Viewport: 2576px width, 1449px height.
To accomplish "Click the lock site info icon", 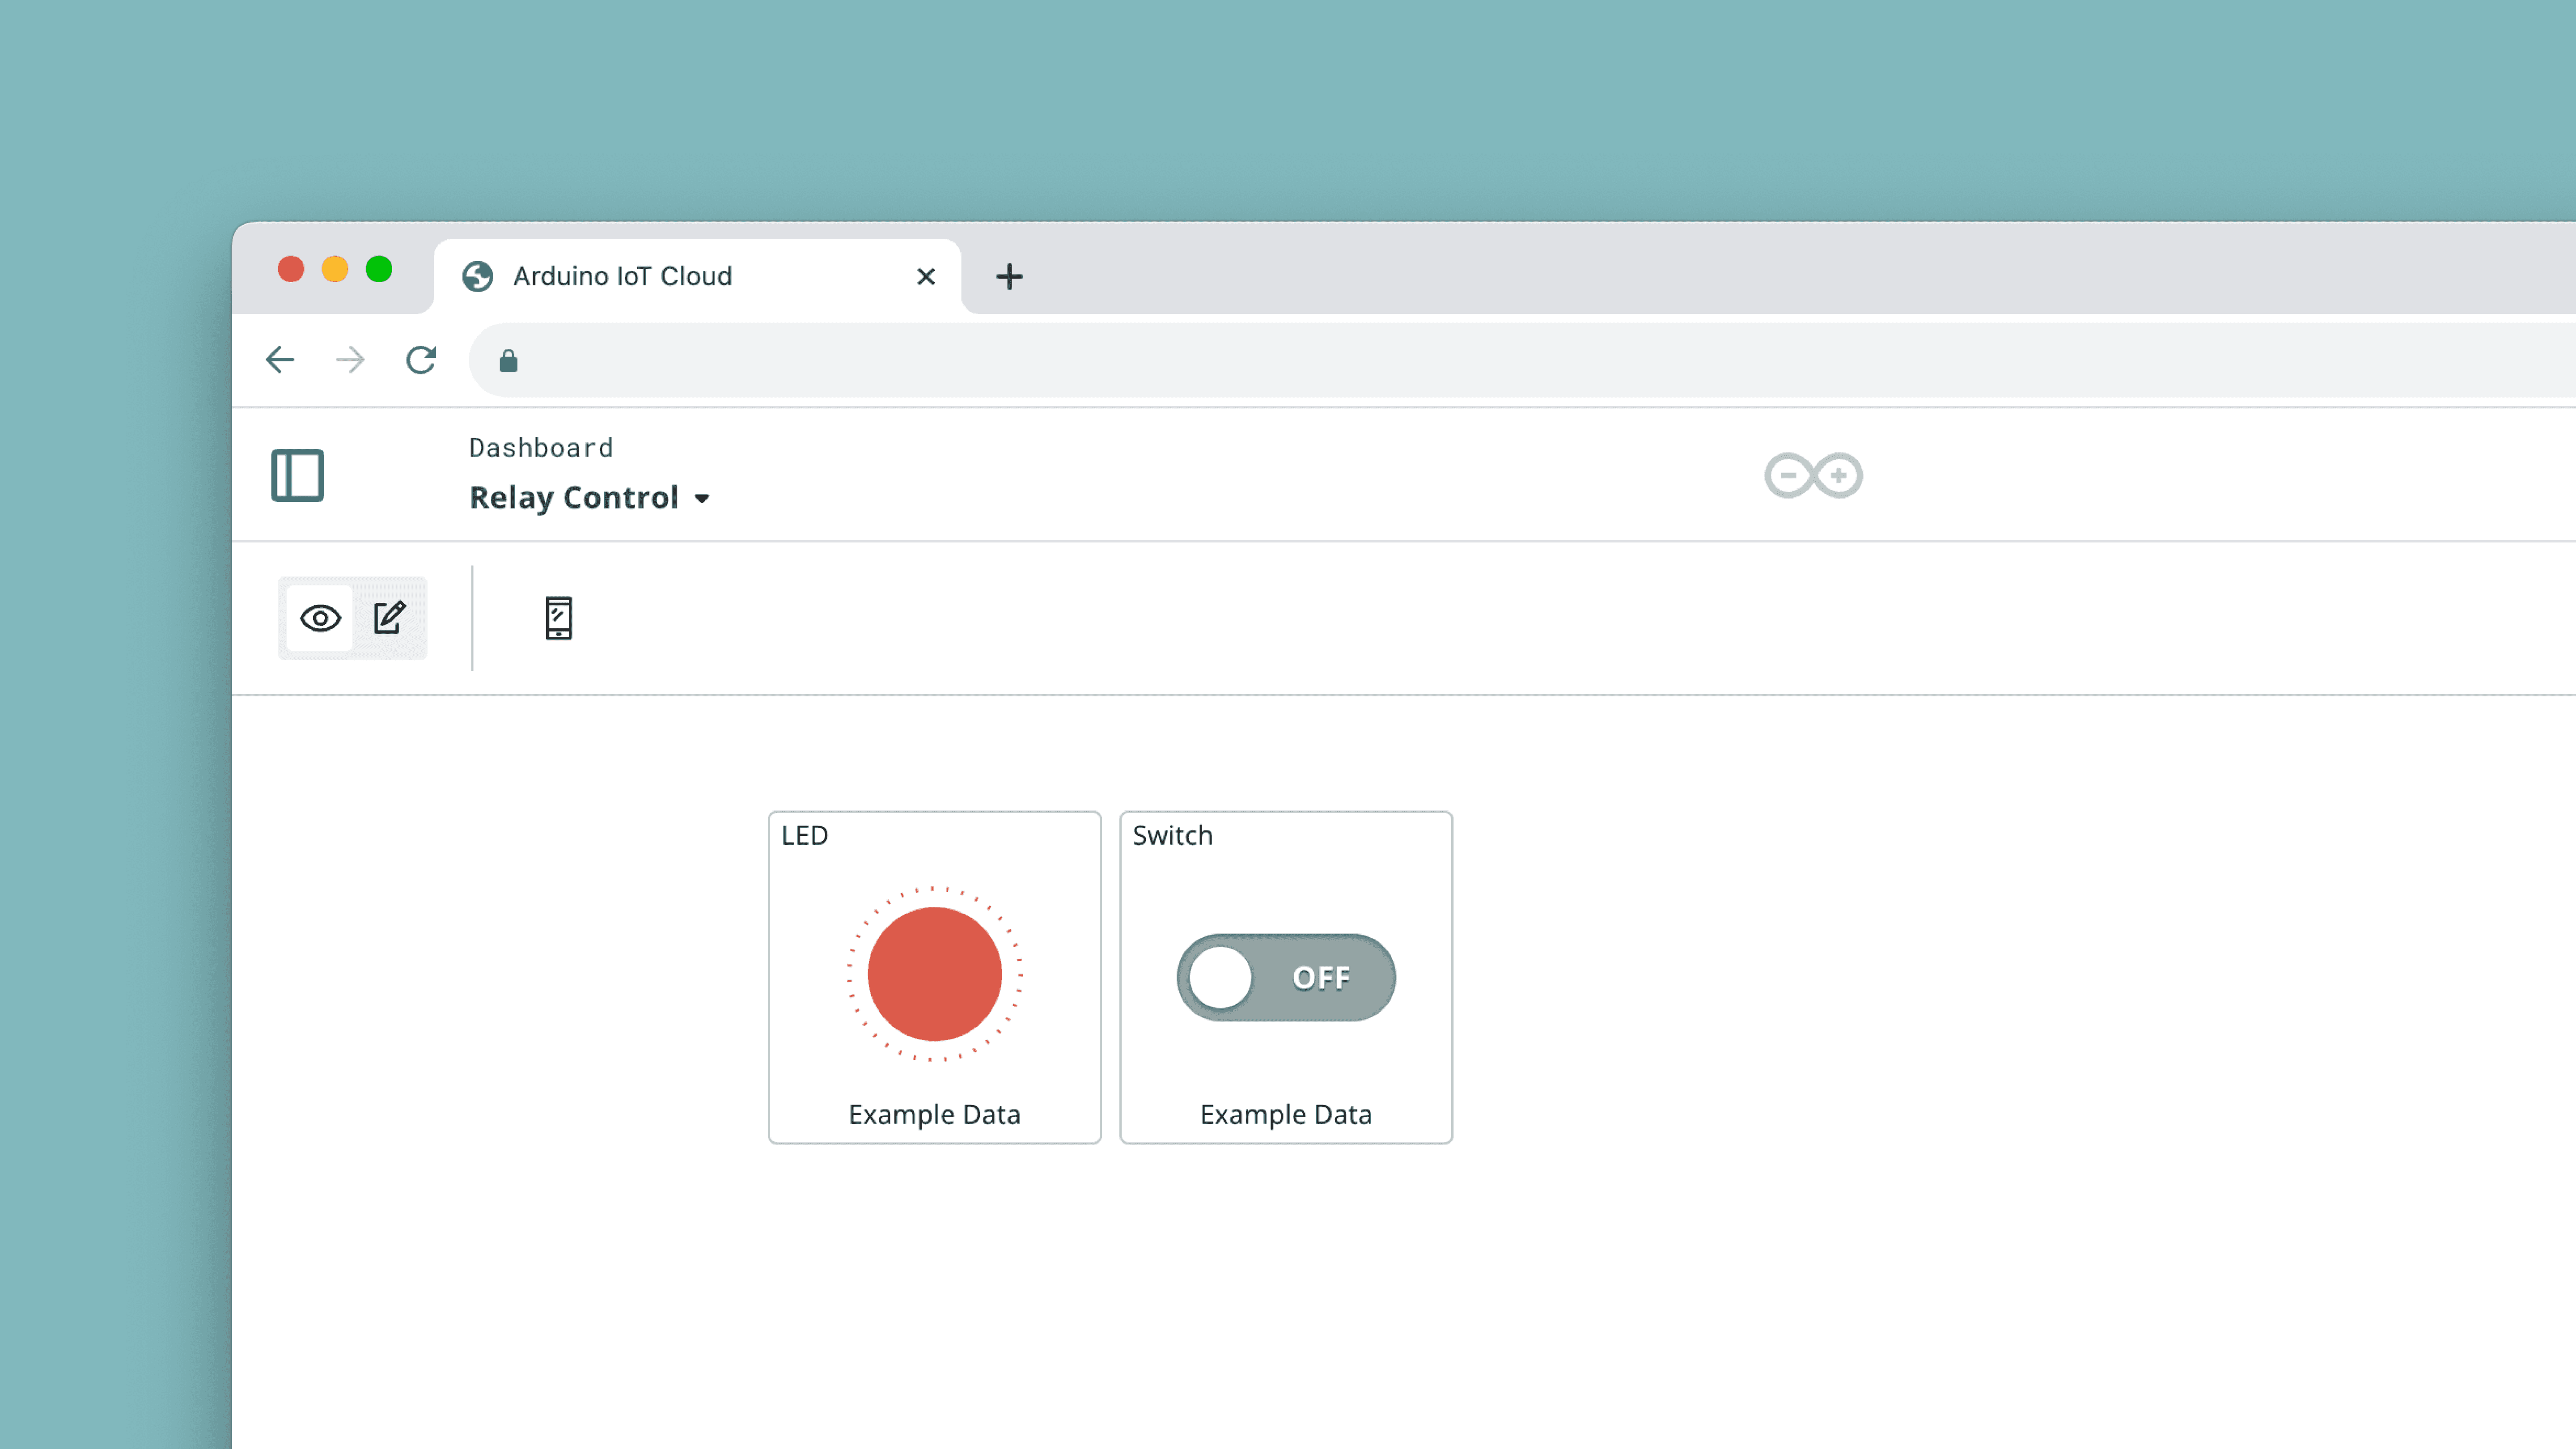I will coord(508,361).
